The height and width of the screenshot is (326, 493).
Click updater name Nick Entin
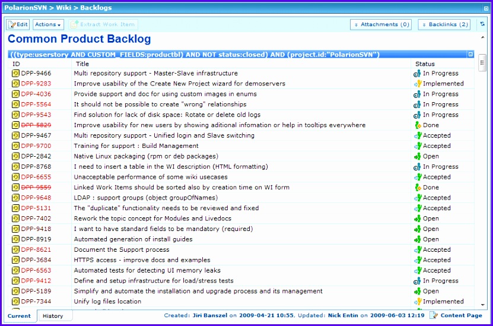point(343,316)
